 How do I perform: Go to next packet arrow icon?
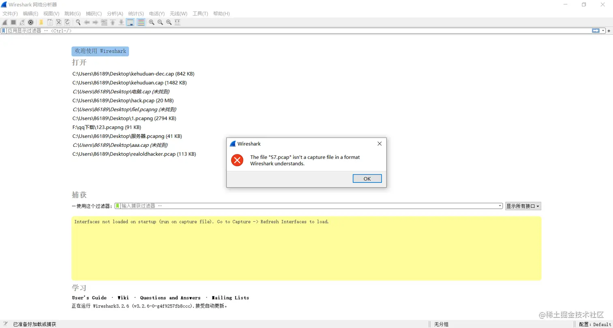[x=95, y=22]
